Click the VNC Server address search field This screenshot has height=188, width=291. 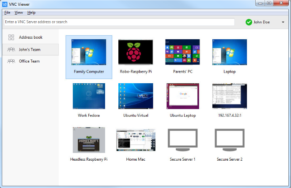[119, 22]
